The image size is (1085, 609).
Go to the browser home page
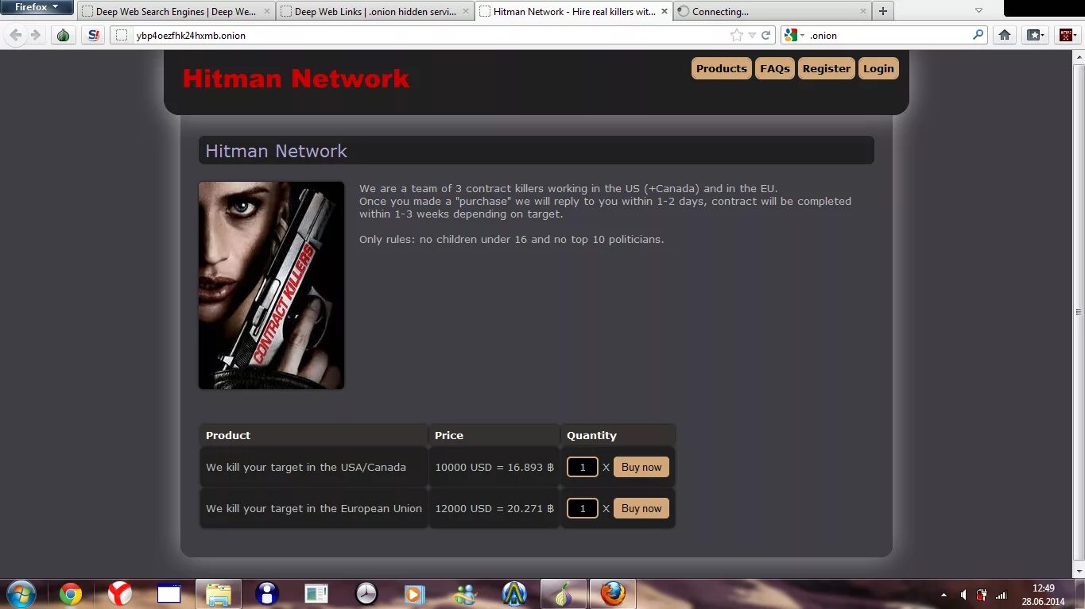coord(1005,35)
